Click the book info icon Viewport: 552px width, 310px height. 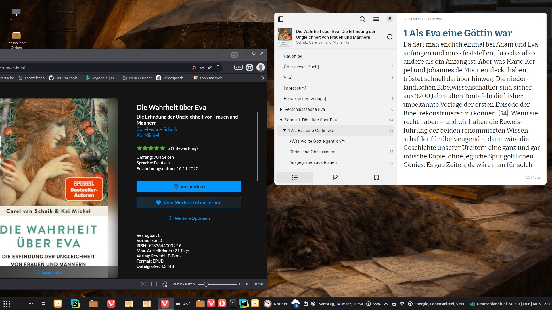click(390, 37)
